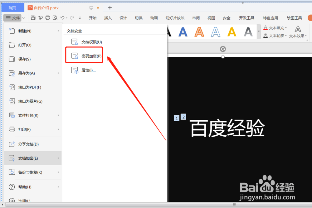Open the 文本轮廓 text outline dropdown
The height and width of the screenshot is (208, 312).
coord(275,36)
